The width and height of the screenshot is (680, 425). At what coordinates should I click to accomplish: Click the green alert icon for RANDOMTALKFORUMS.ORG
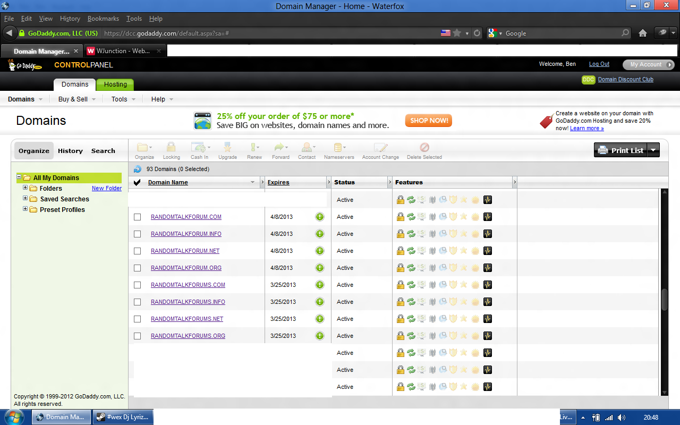320,336
